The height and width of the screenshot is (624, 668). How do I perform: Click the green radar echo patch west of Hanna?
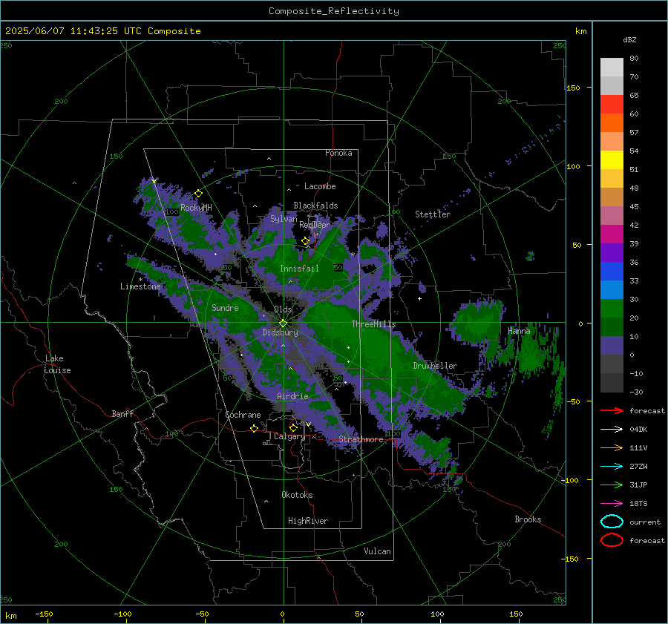(x=475, y=322)
